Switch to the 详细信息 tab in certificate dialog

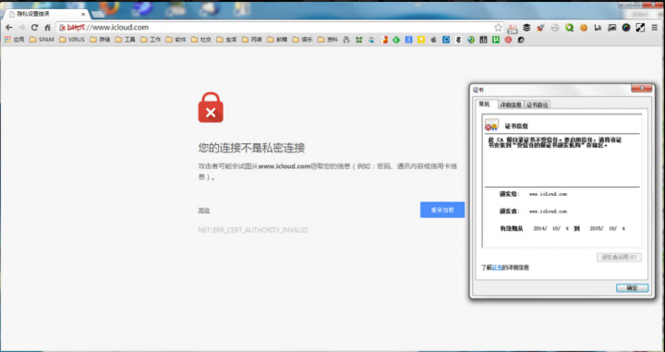click(x=511, y=104)
